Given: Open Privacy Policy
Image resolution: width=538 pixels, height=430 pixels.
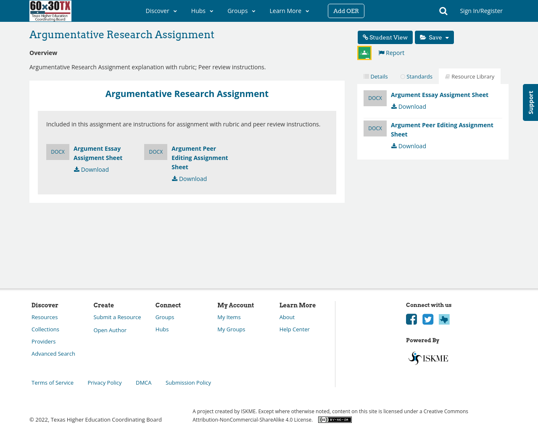Looking at the screenshot, I should point(105,383).
